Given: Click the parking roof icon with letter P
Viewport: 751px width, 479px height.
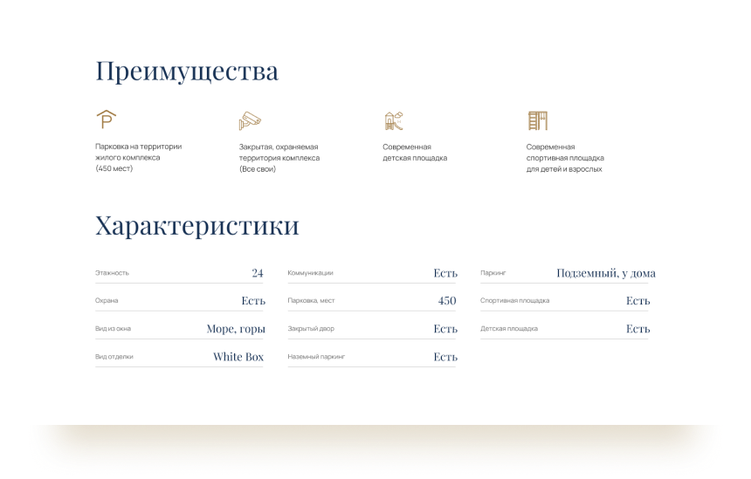Looking at the screenshot, I should [106, 120].
